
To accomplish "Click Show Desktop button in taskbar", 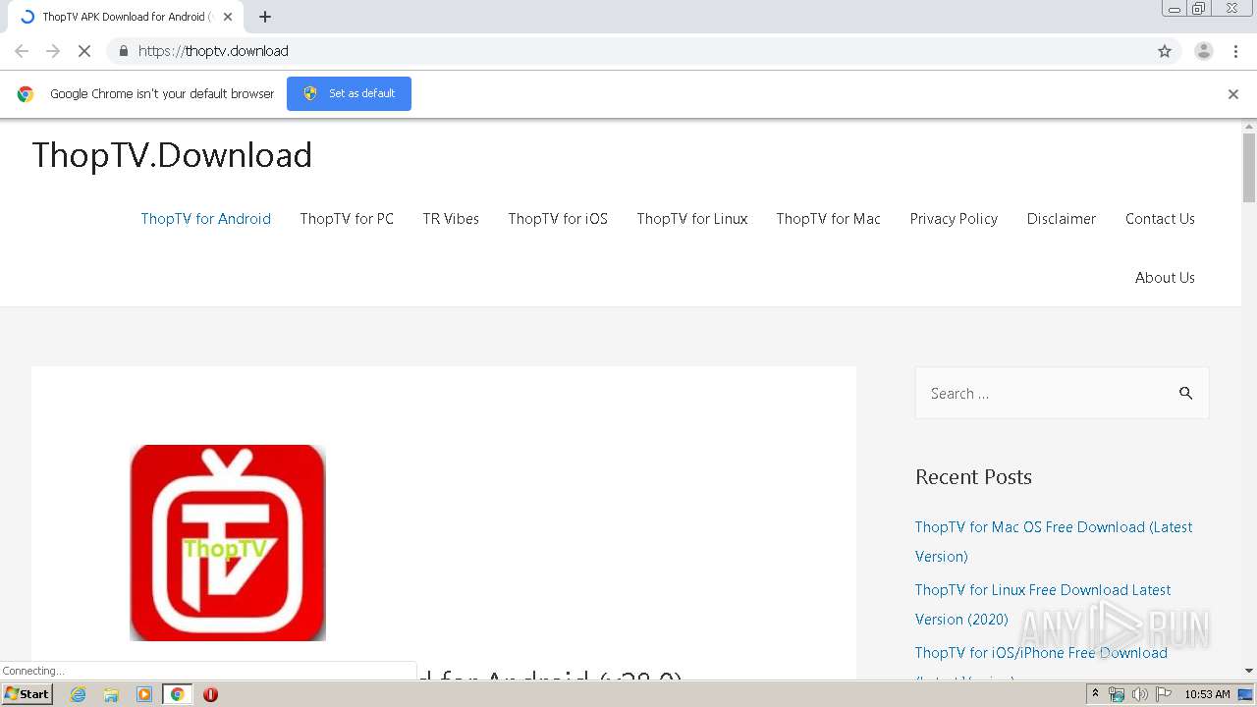I will (1246, 694).
